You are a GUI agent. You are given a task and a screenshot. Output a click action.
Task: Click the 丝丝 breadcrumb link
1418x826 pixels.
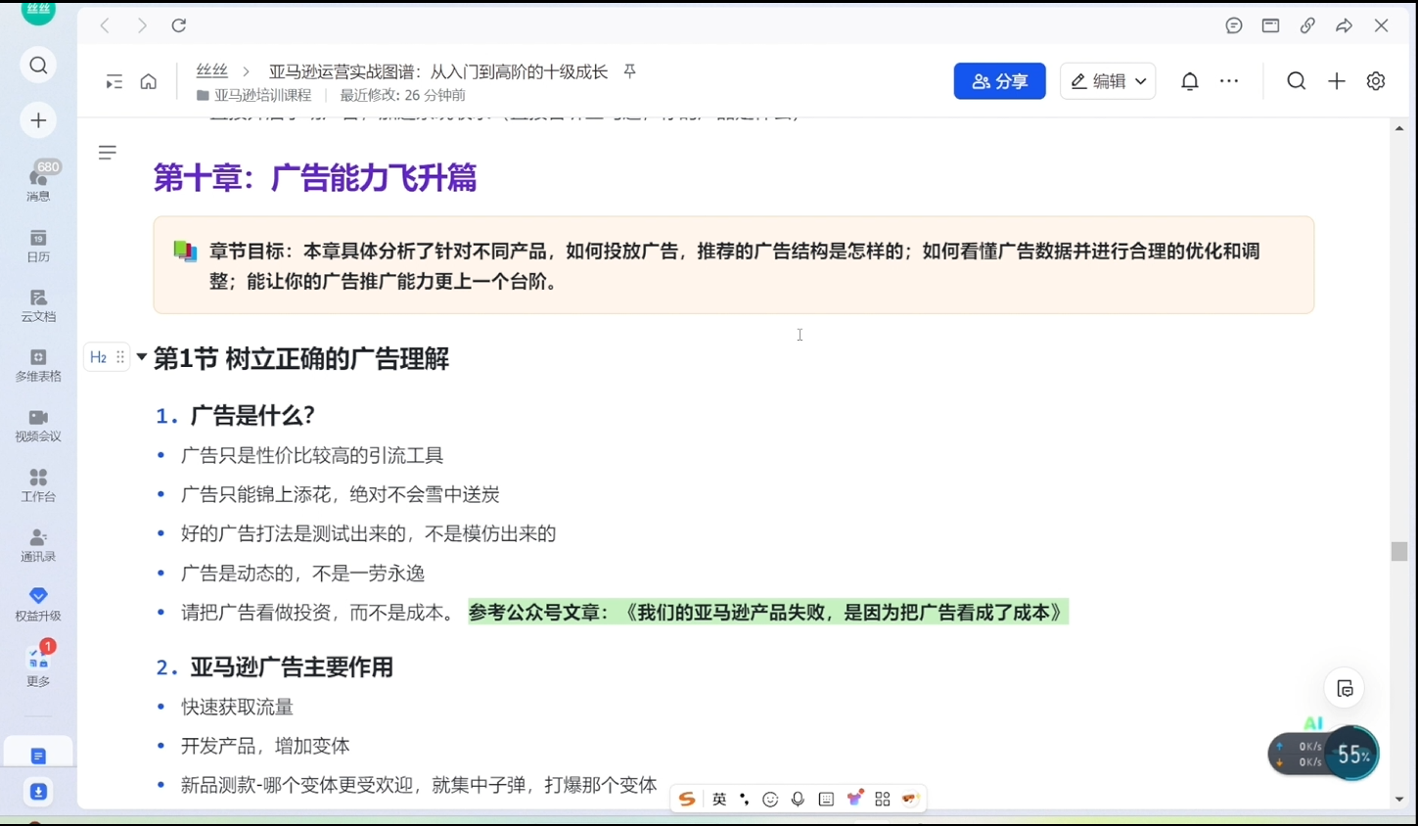tap(211, 71)
